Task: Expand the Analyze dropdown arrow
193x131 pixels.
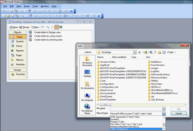Action: (68, 16)
